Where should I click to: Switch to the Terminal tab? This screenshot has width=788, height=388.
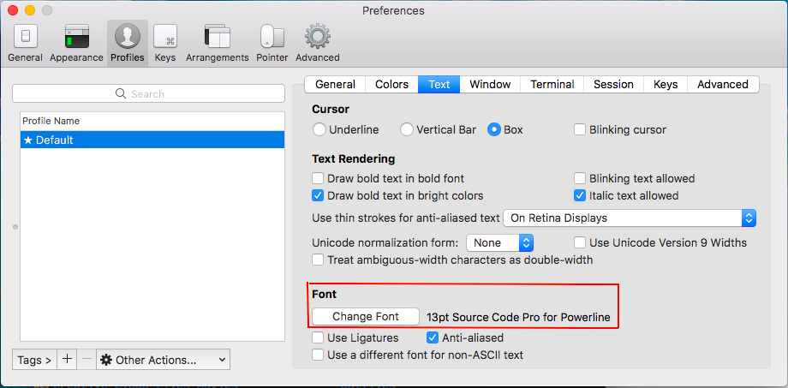(x=552, y=85)
